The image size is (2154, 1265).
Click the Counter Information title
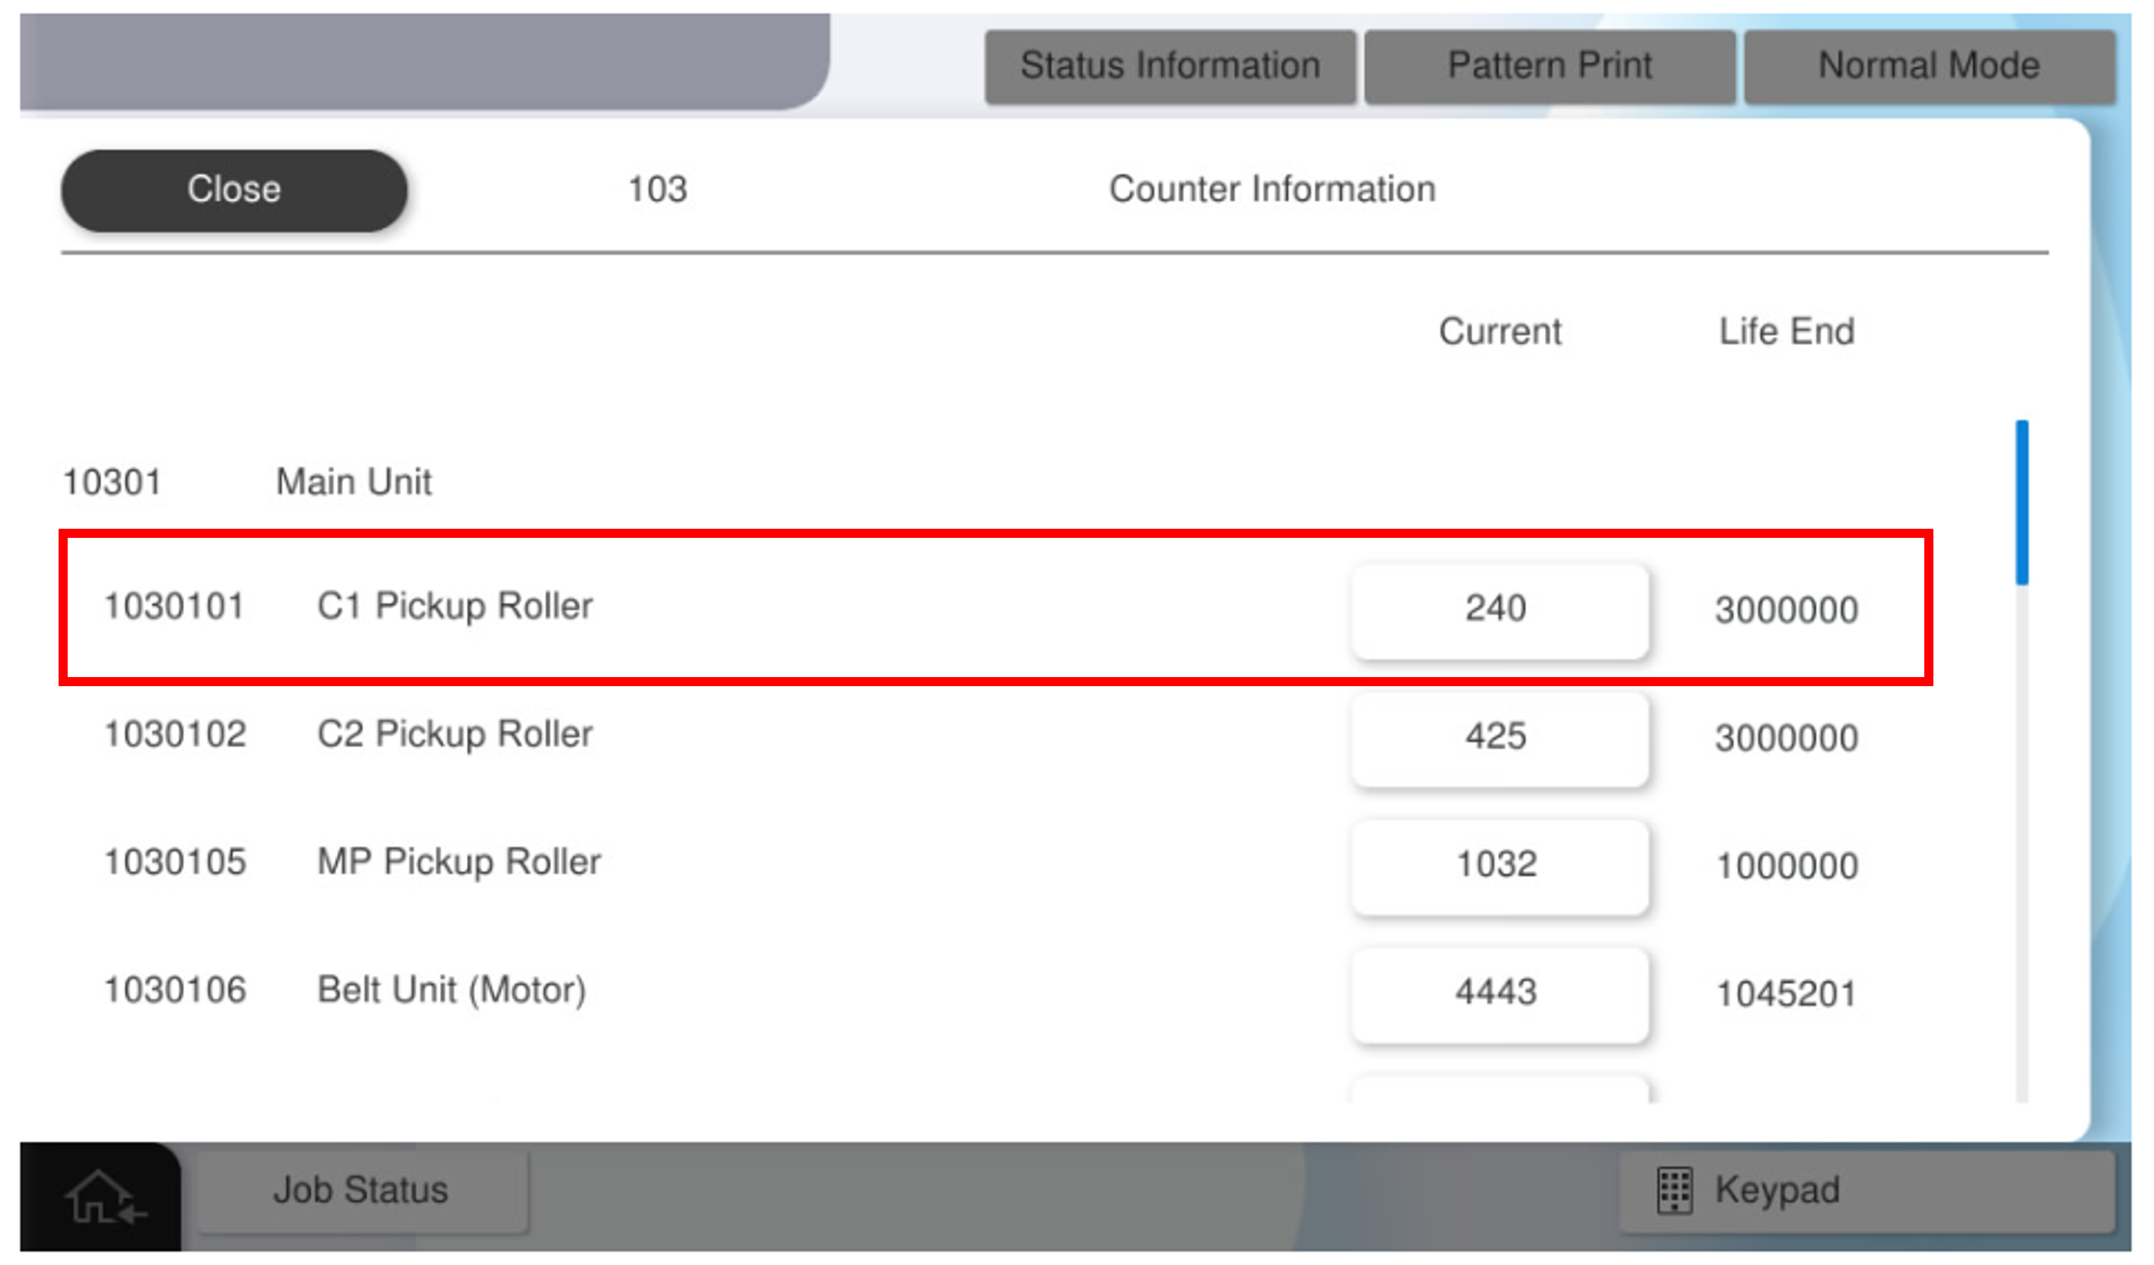pyautogui.click(x=1272, y=190)
